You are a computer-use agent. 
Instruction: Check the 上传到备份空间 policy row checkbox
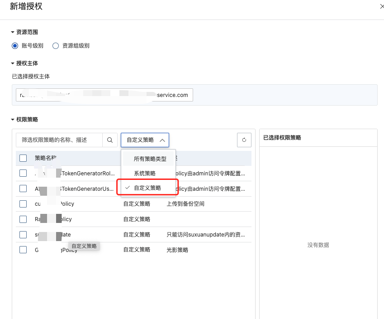[23, 204]
